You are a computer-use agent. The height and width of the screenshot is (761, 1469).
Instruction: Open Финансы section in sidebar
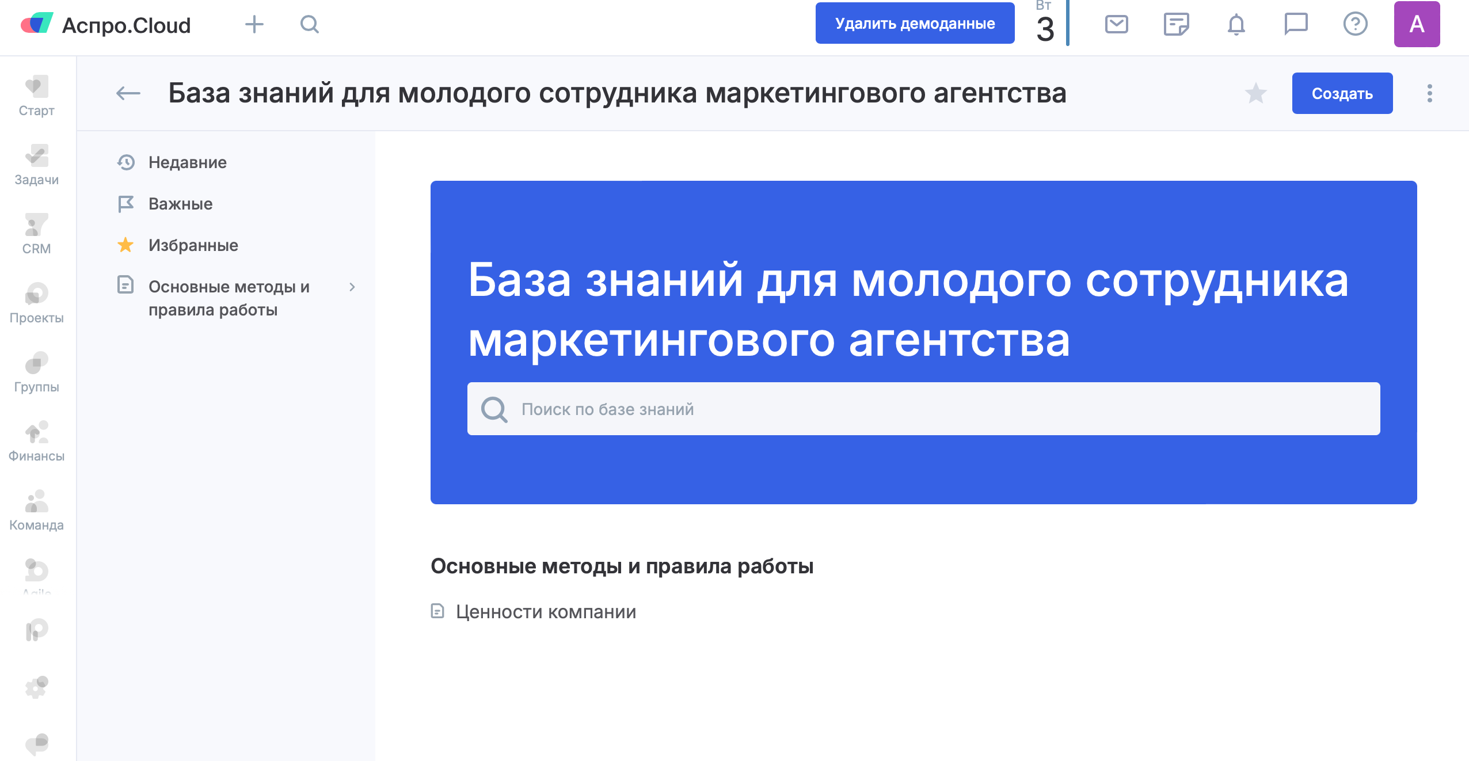point(37,441)
